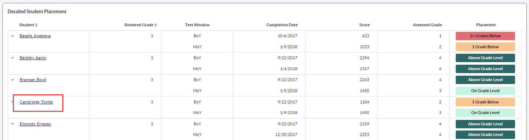The height and width of the screenshot is (140, 529).
Task: Collapse Elizondo, Ernesto row chevron
Action: pos(12,124)
